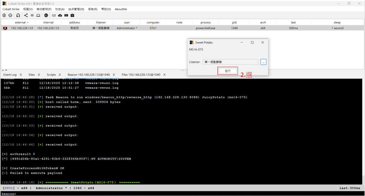
Task: Click the panel collapse arrows above tabs
Action: point(4,70)
